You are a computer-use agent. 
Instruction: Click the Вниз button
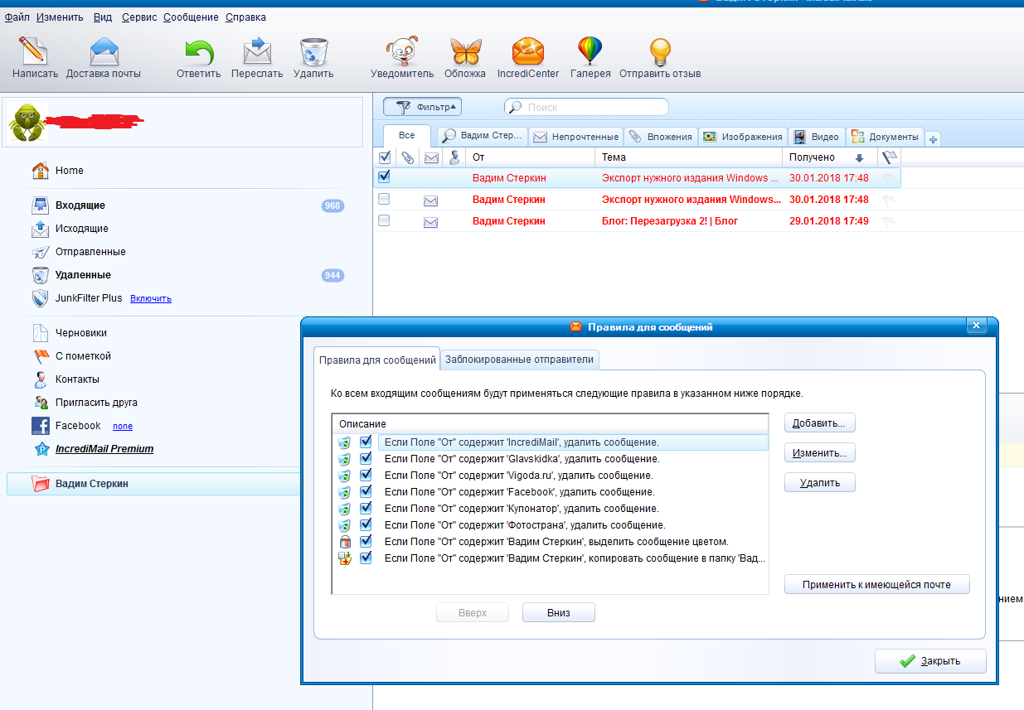pyautogui.click(x=559, y=613)
